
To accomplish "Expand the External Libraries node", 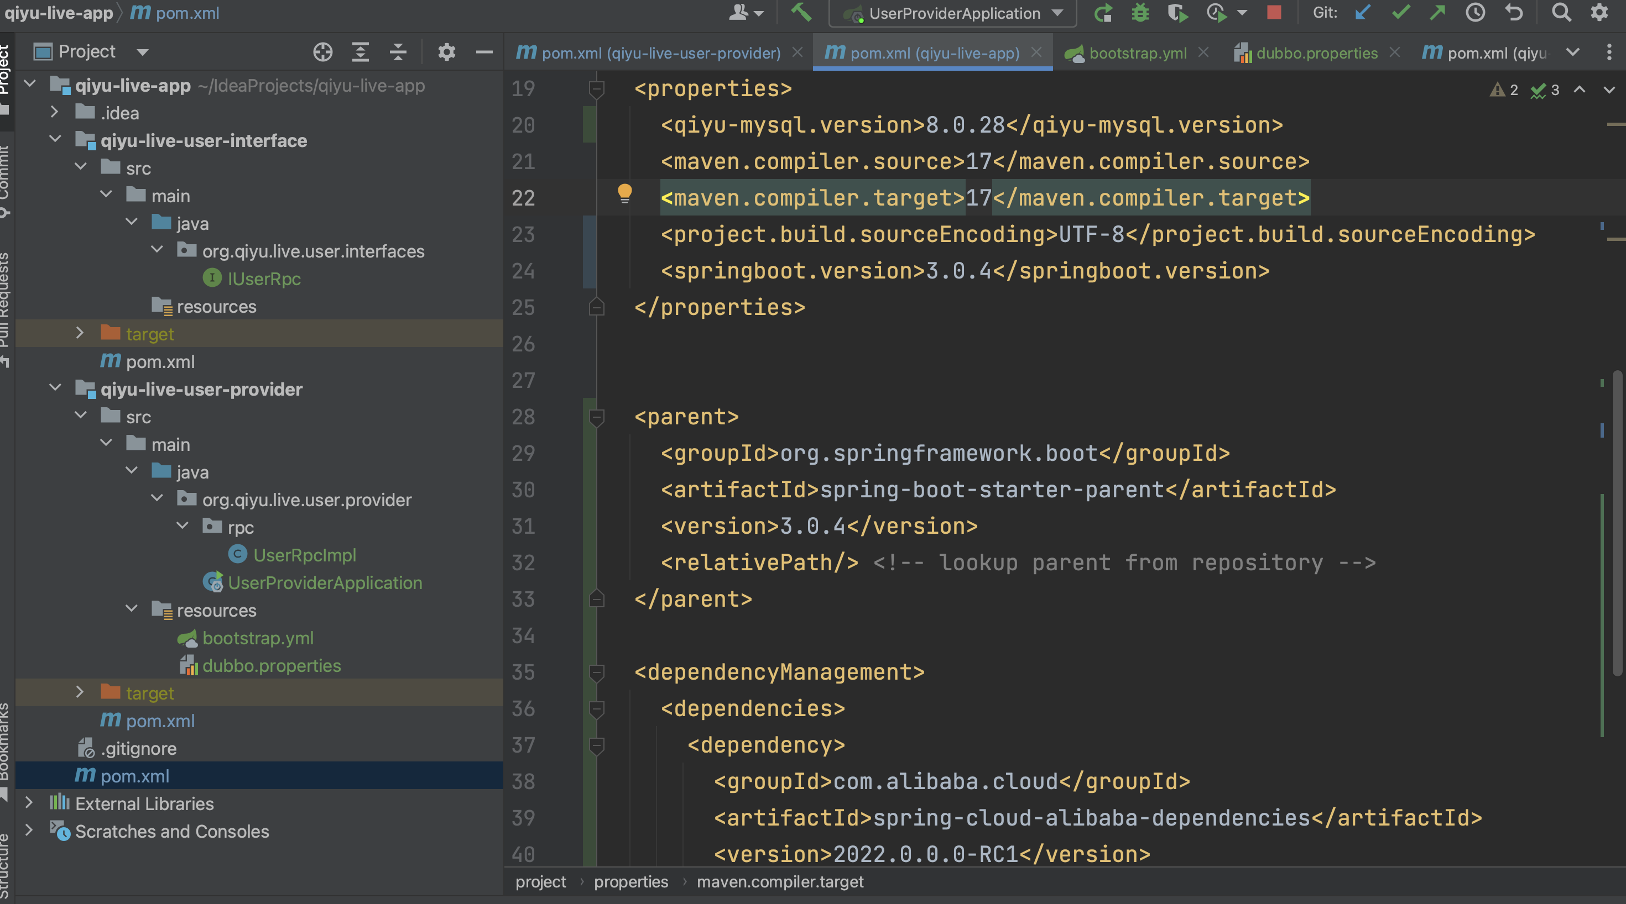I will pos(29,803).
